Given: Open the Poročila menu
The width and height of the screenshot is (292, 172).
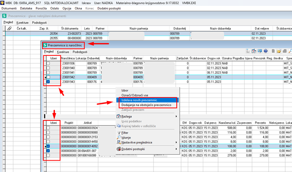Looking at the screenshot, I should [x=41, y=8].
